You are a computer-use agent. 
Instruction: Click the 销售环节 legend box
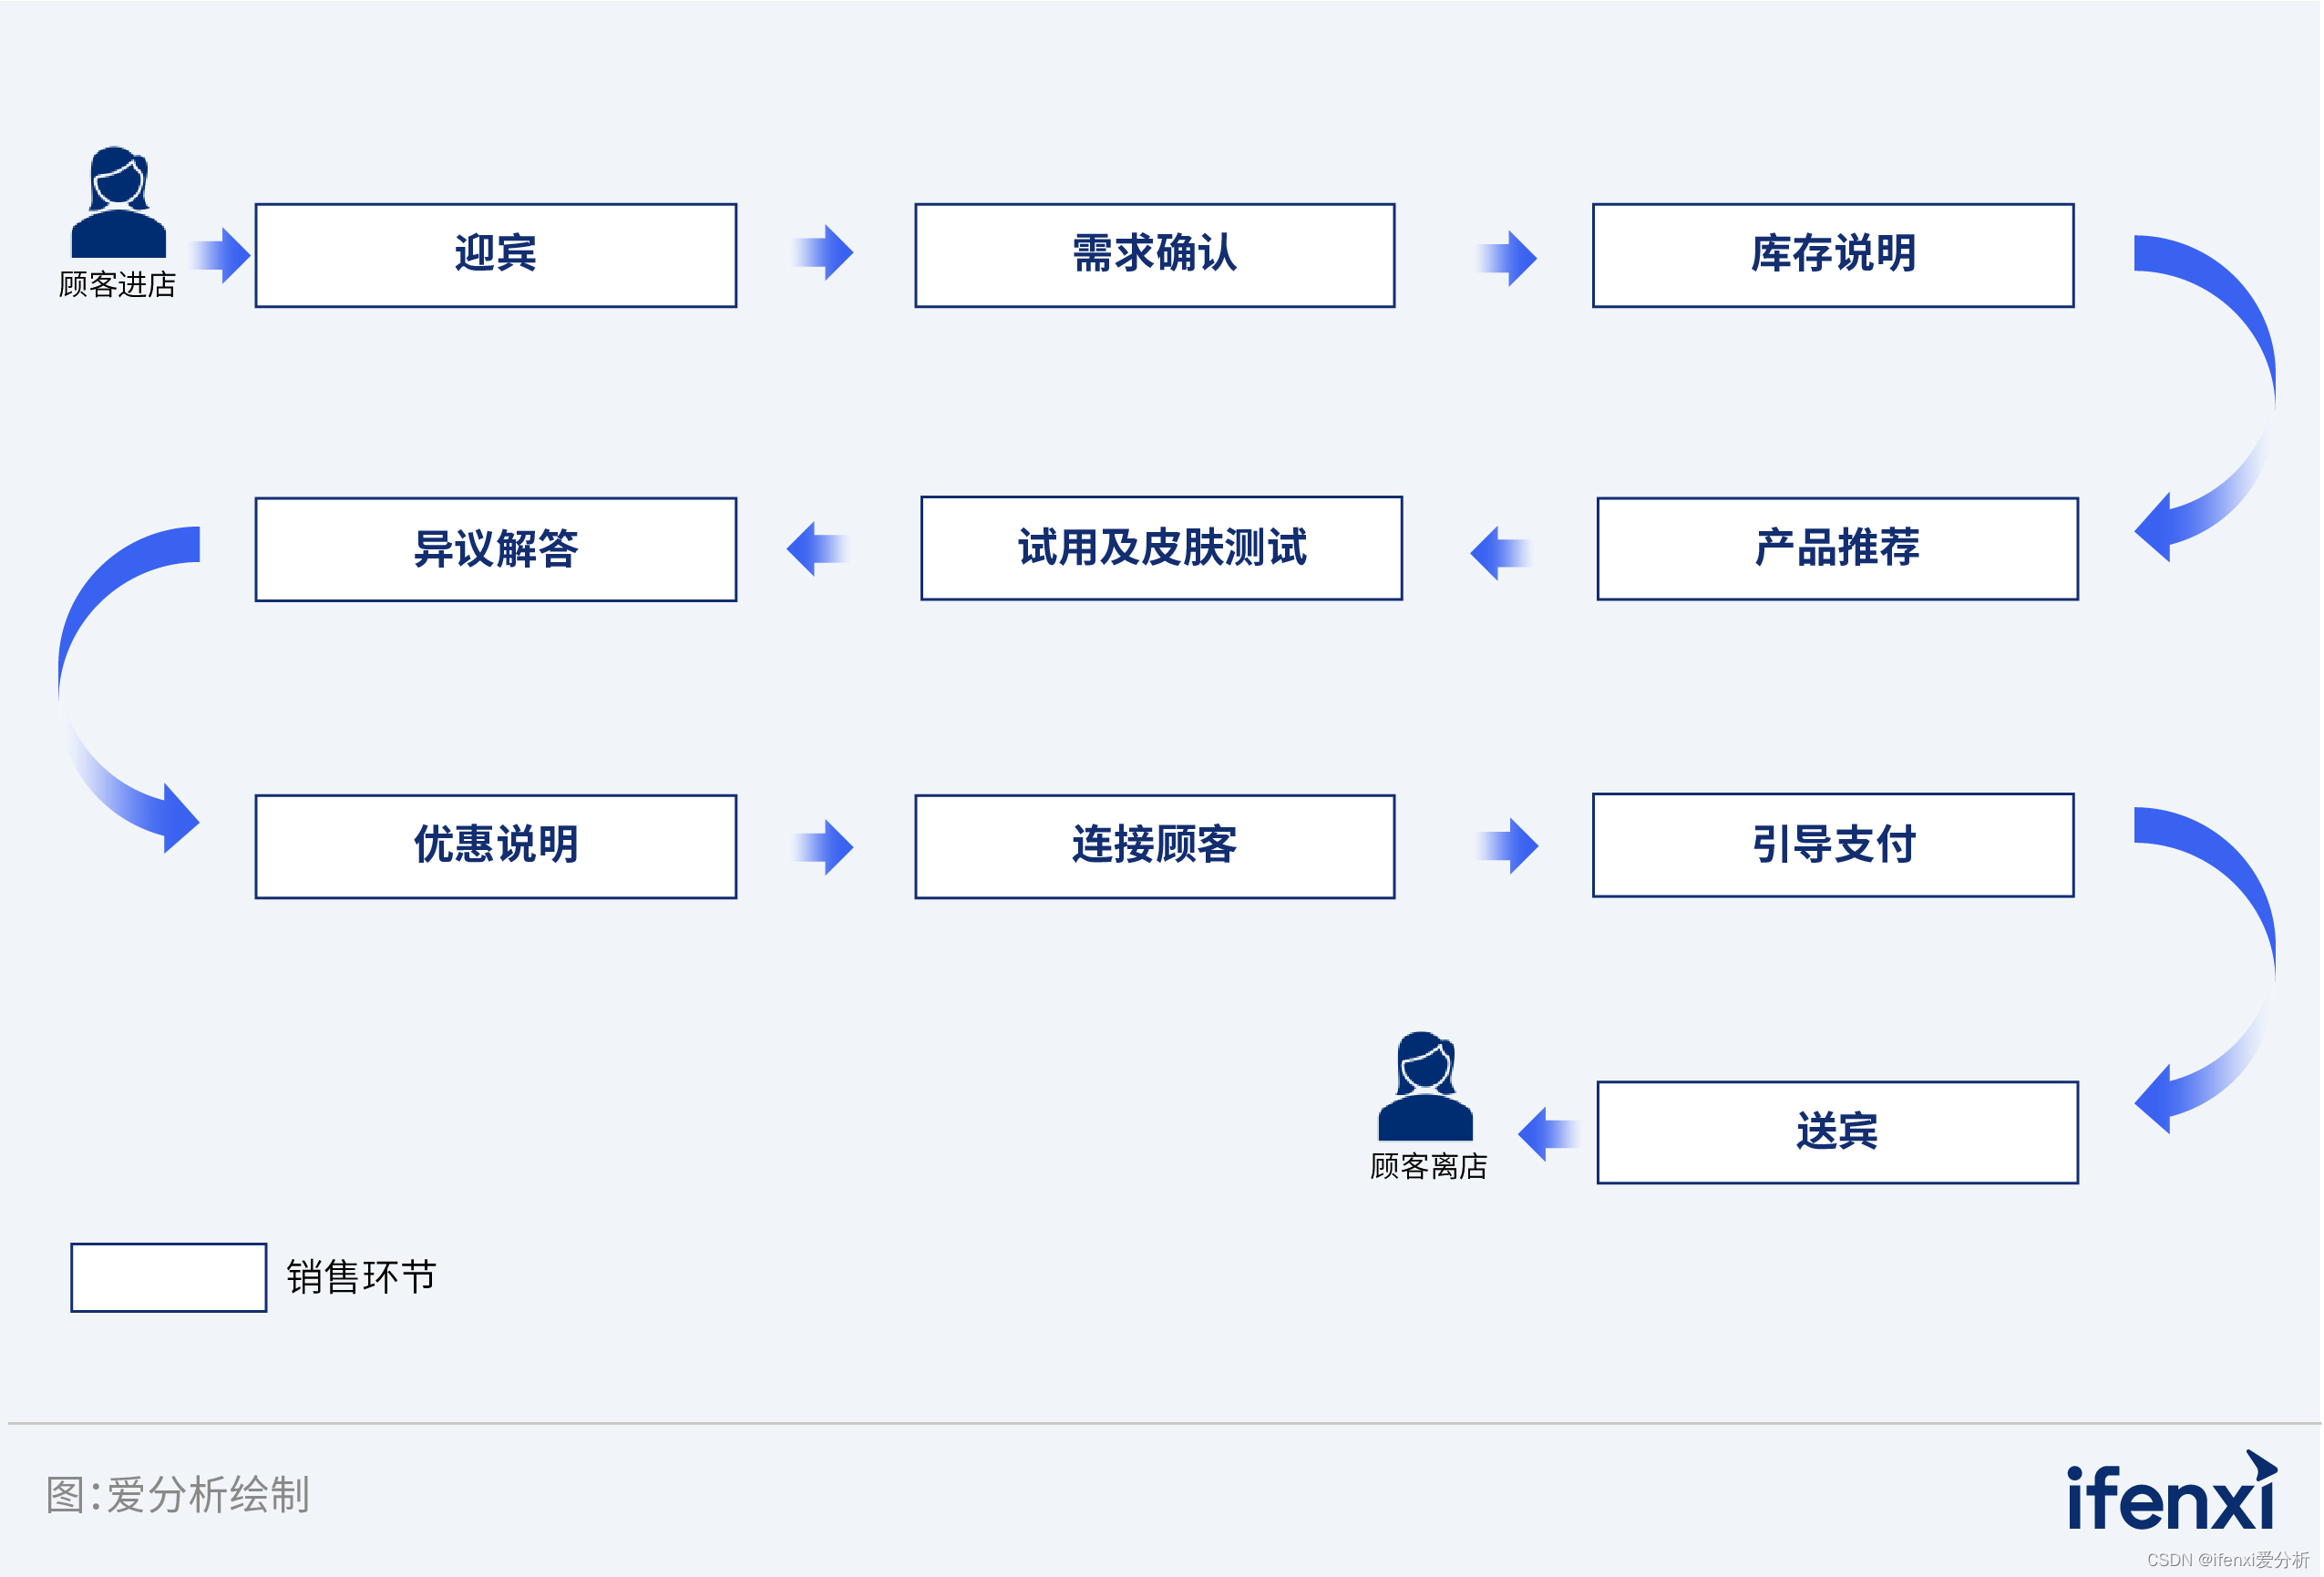[x=169, y=1277]
